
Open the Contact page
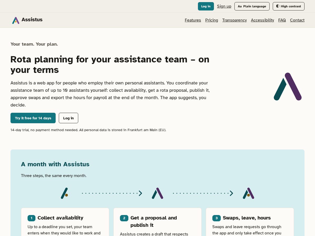pyautogui.click(x=297, y=20)
